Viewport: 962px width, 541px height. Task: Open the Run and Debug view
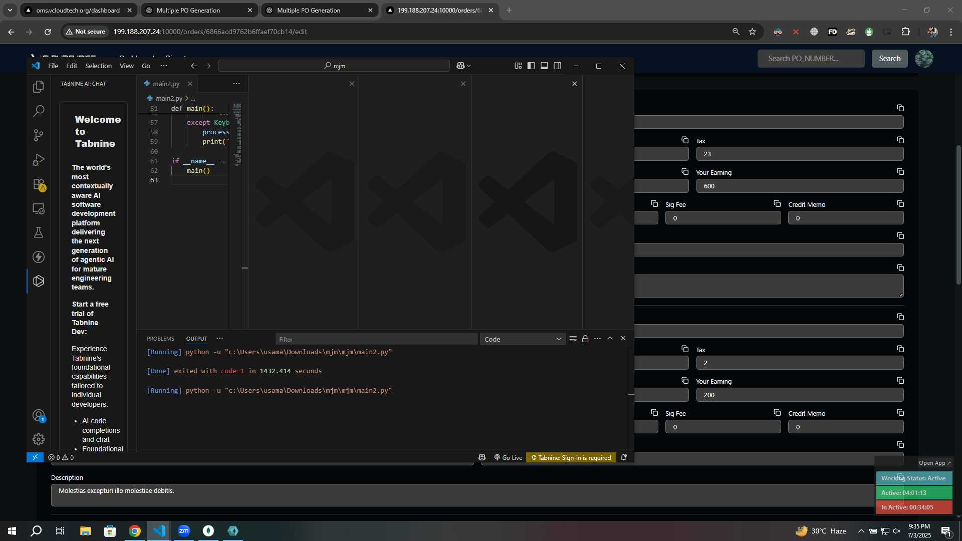pos(39,160)
